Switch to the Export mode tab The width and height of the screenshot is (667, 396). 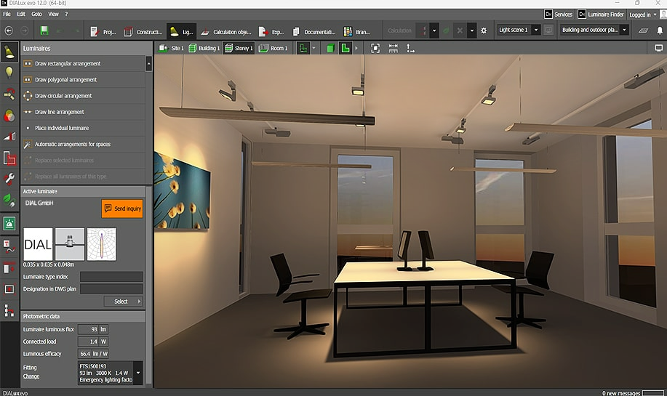pos(271,32)
